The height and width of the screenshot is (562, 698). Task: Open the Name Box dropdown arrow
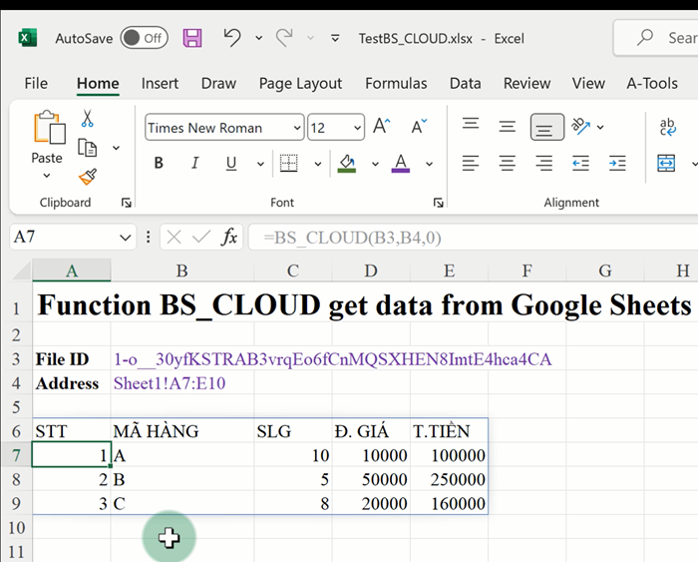(125, 238)
